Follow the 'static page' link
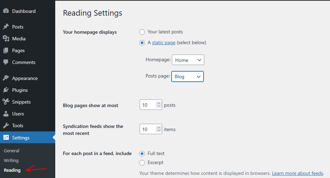330x178 pixels. [x=164, y=43]
